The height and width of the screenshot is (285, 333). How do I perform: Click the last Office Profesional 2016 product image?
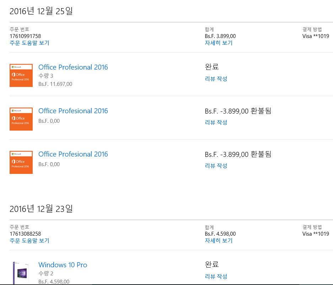pyautogui.click(x=21, y=162)
